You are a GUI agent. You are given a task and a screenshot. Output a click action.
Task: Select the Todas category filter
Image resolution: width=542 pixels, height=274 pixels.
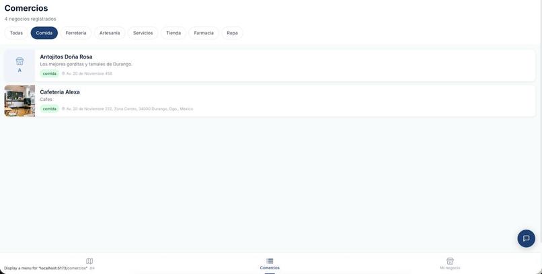16,33
